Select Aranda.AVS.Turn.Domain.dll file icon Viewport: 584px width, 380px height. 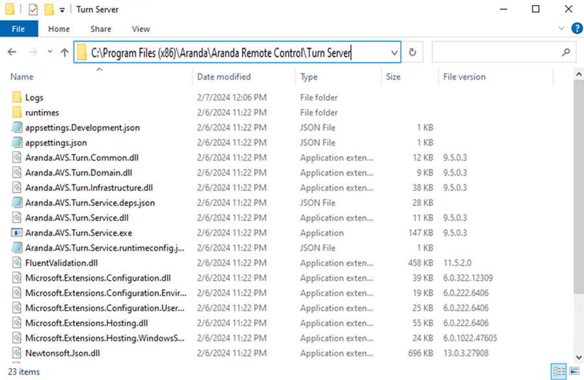point(17,173)
